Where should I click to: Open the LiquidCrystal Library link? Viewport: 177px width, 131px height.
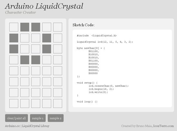click(36, 126)
